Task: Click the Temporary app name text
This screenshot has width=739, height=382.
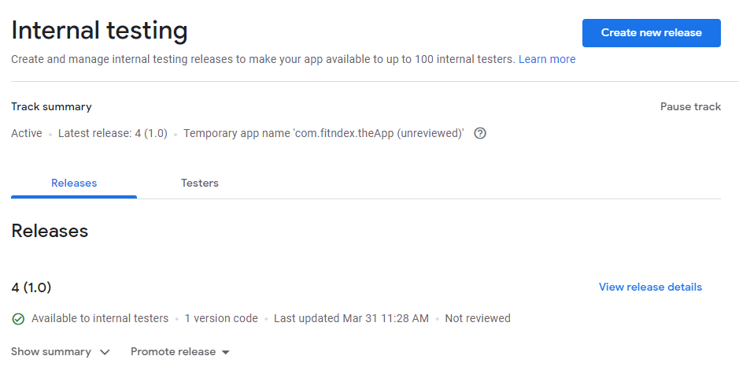Action: point(323,133)
